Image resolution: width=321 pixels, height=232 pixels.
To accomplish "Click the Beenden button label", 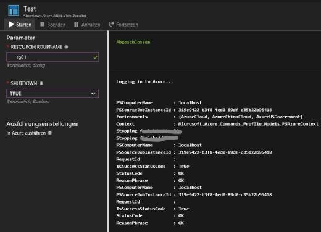I will 56,25.
